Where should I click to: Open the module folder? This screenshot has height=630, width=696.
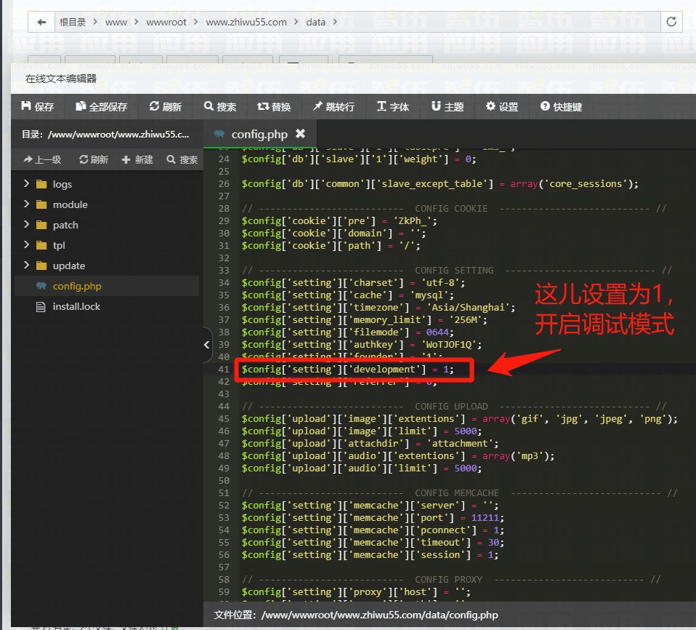[70, 204]
